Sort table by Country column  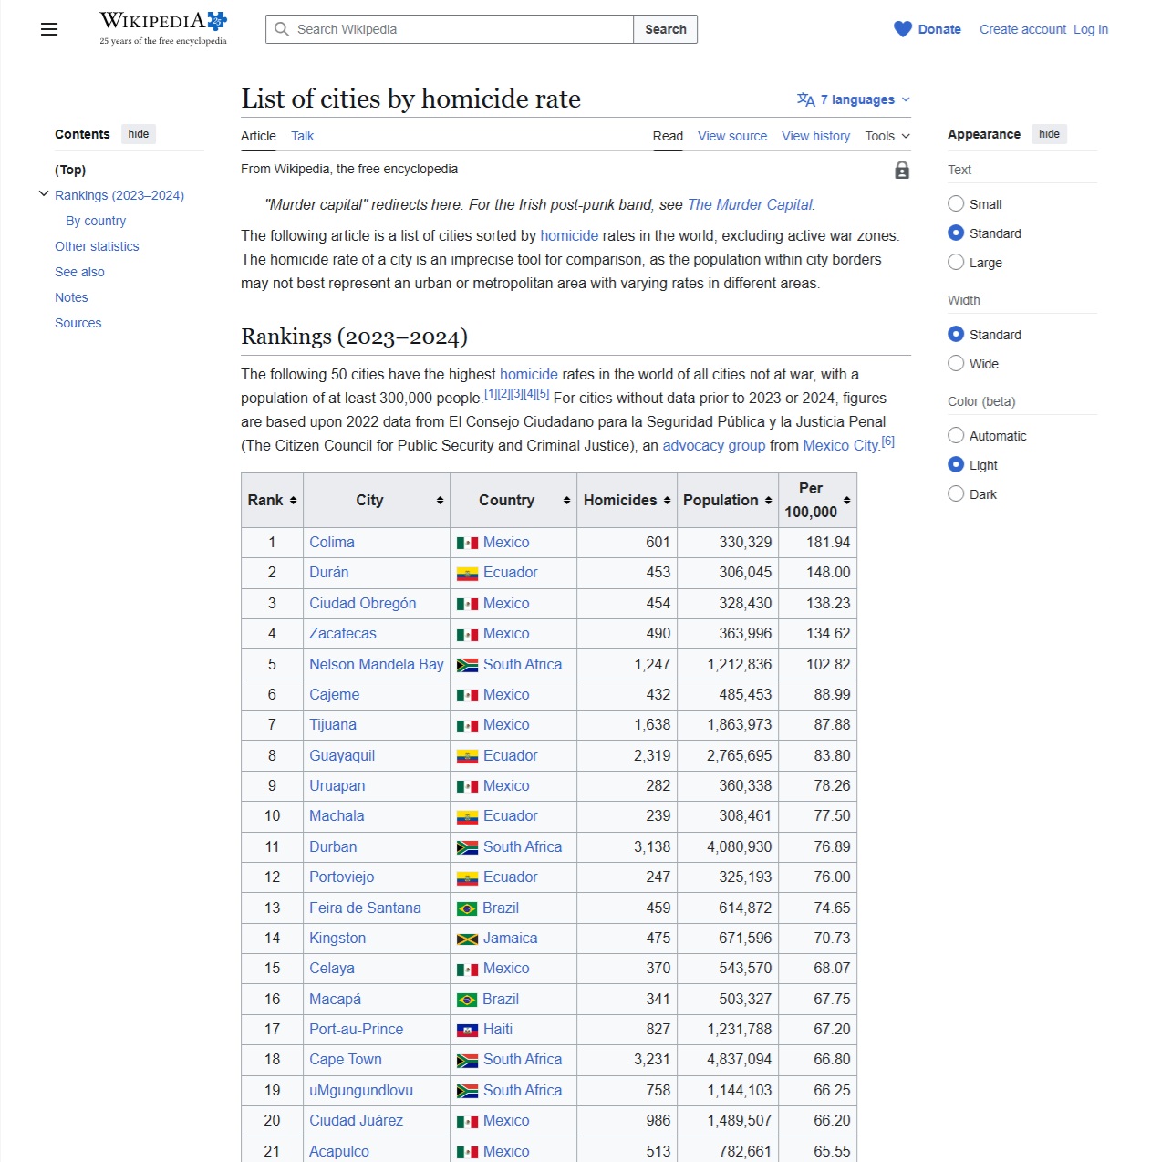point(513,500)
